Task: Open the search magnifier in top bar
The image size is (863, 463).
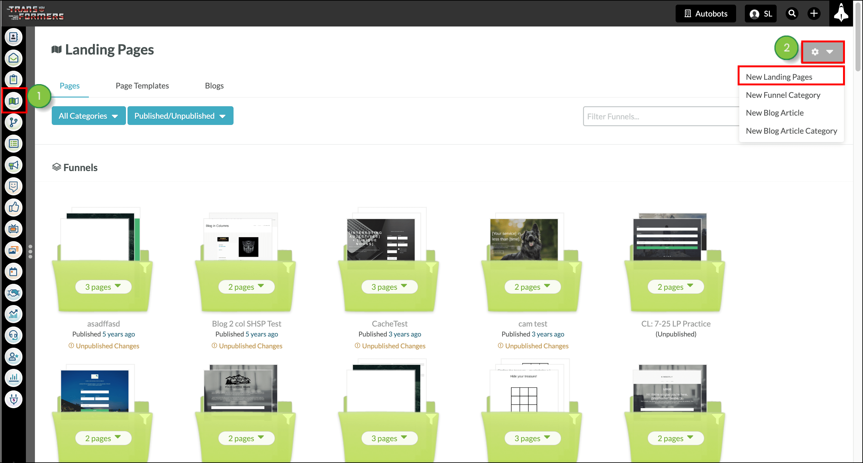Action: pos(792,13)
